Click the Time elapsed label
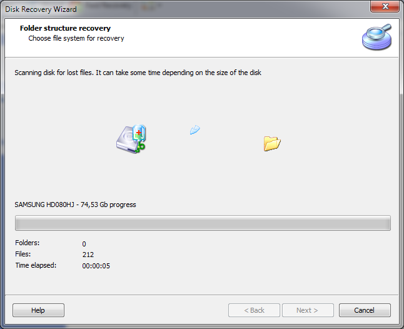Screen dimensions: 404x329 coord(36,265)
